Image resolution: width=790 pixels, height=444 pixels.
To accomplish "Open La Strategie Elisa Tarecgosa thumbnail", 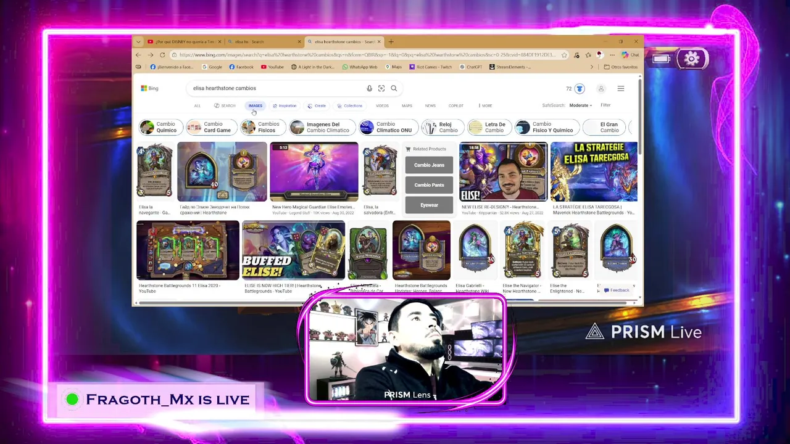I will pyautogui.click(x=594, y=171).
